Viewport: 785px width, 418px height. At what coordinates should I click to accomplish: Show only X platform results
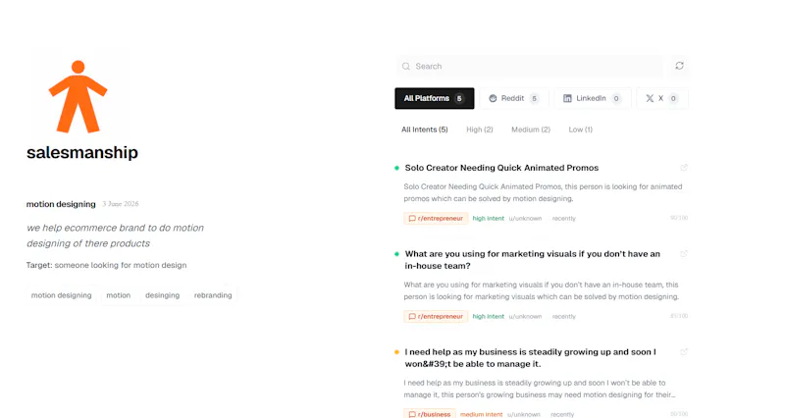[x=662, y=99]
